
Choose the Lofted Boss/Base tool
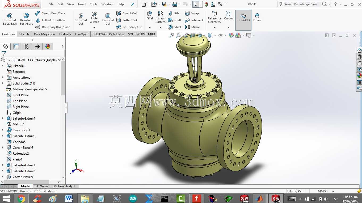(50, 20)
